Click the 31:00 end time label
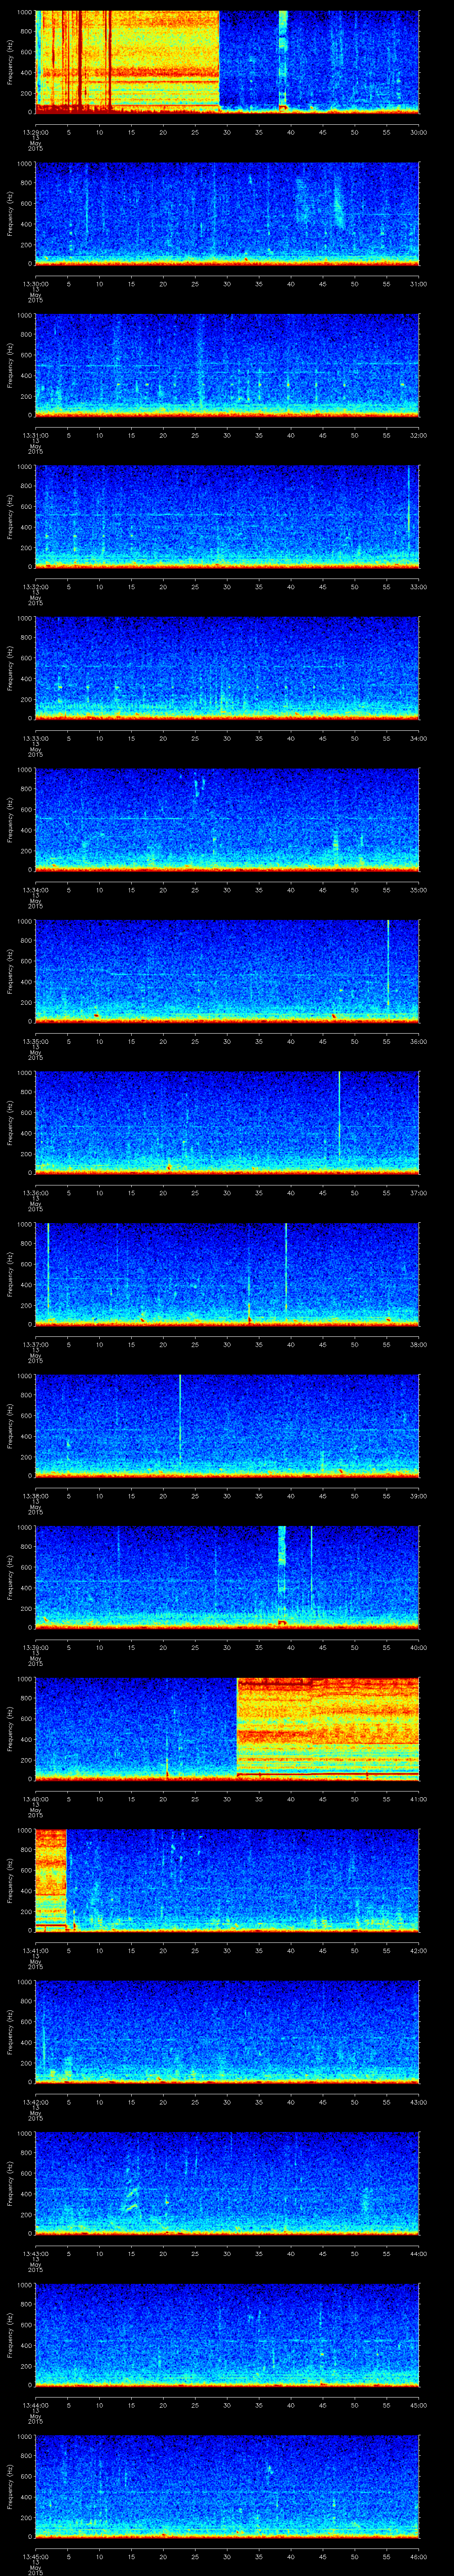The width and height of the screenshot is (454, 2576). [x=418, y=284]
